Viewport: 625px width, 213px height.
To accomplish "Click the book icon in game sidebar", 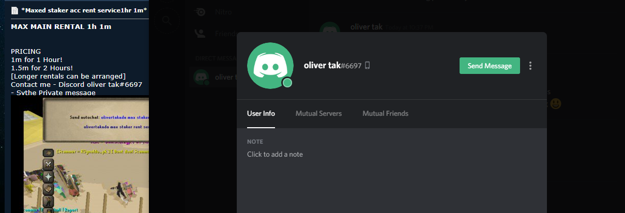I will [48, 189].
